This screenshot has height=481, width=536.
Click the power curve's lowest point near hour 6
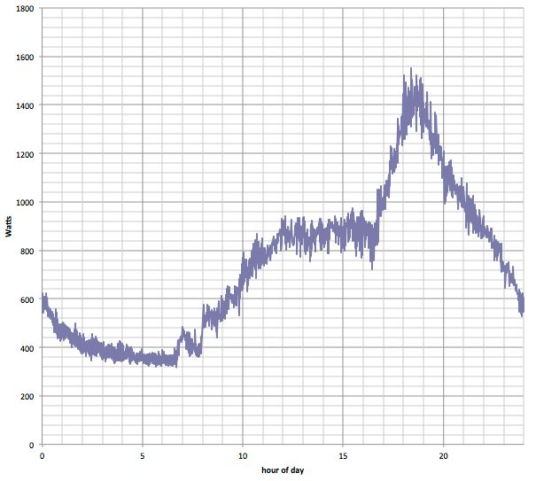[x=175, y=365]
